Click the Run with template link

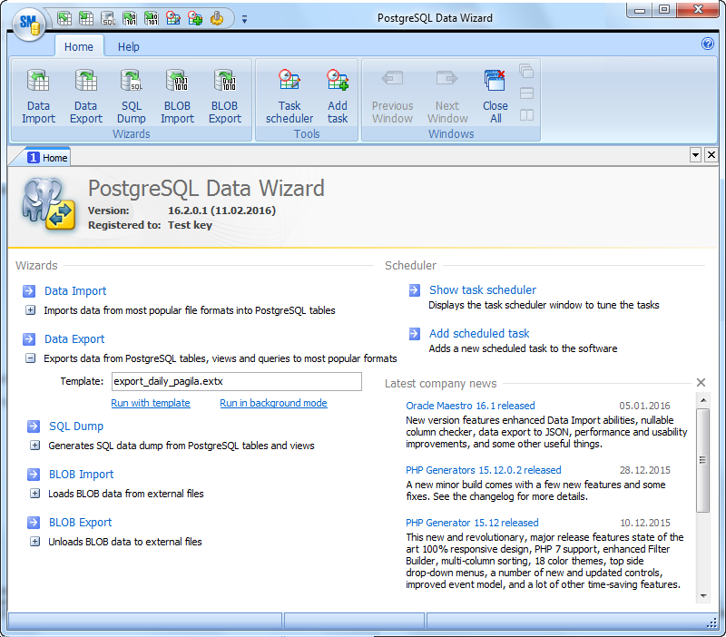point(151,402)
